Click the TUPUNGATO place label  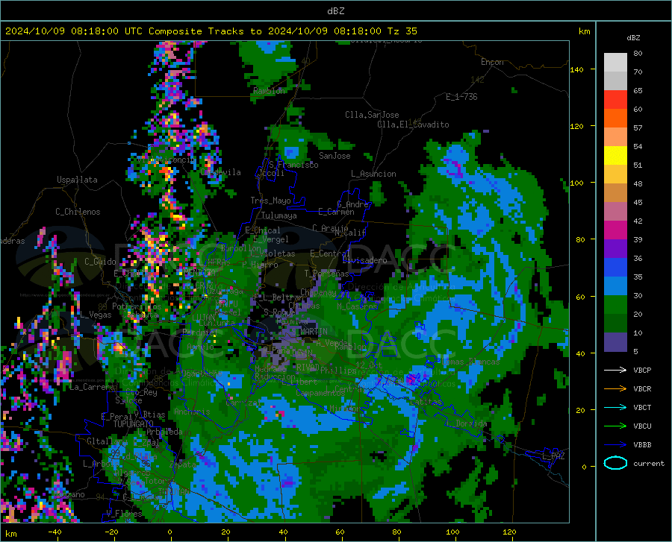pos(134,424)
